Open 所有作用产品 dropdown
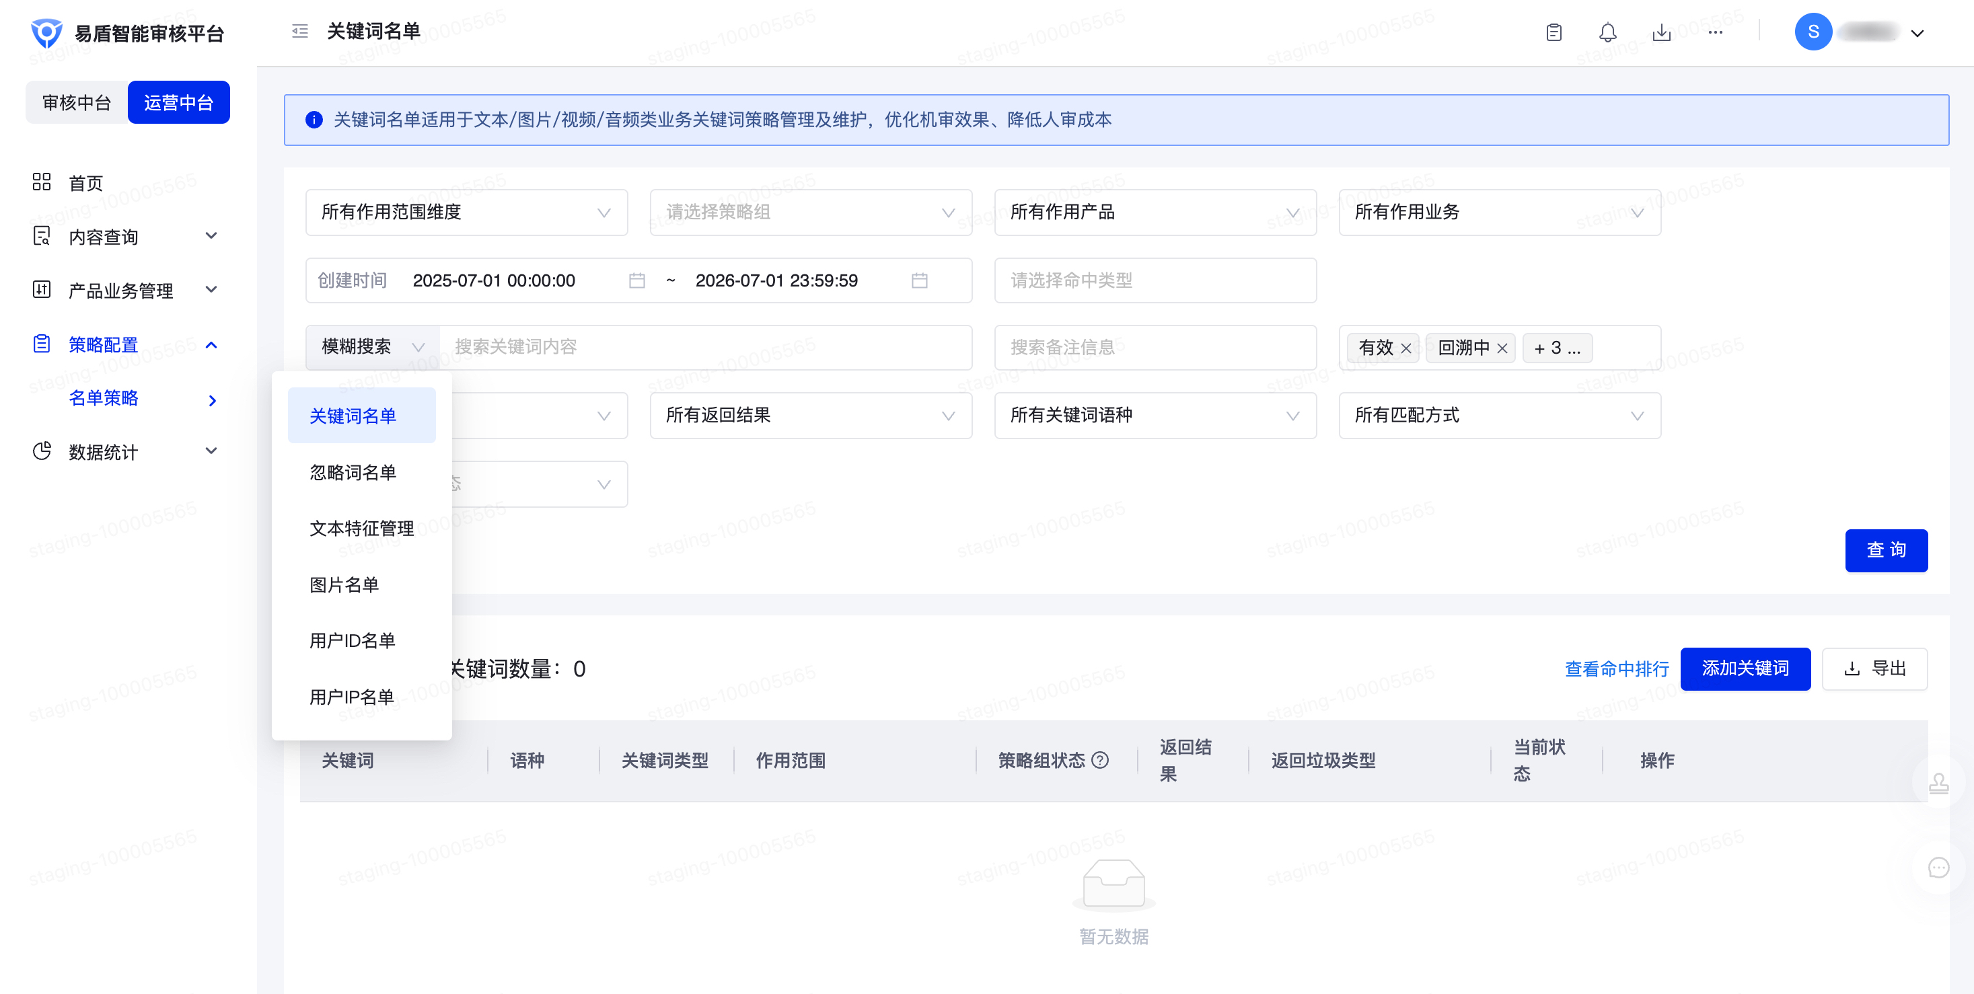The width and height of the screenshot is (1974, 994). tap(1156, 212)
